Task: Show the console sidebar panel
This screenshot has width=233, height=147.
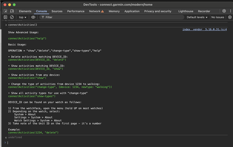Action: [5, 17]
